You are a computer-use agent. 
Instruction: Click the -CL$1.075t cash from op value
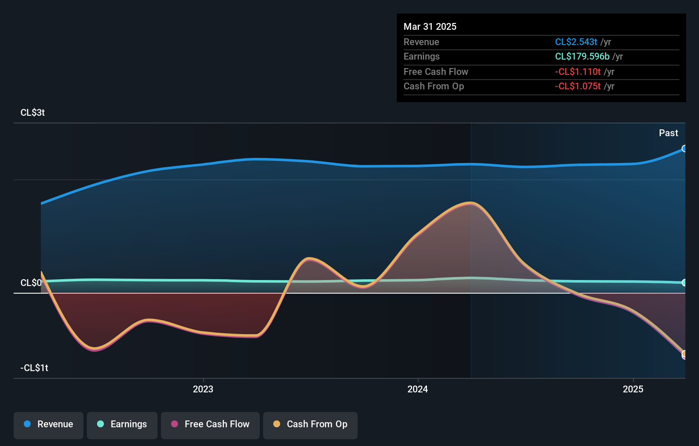click(578, 86)
